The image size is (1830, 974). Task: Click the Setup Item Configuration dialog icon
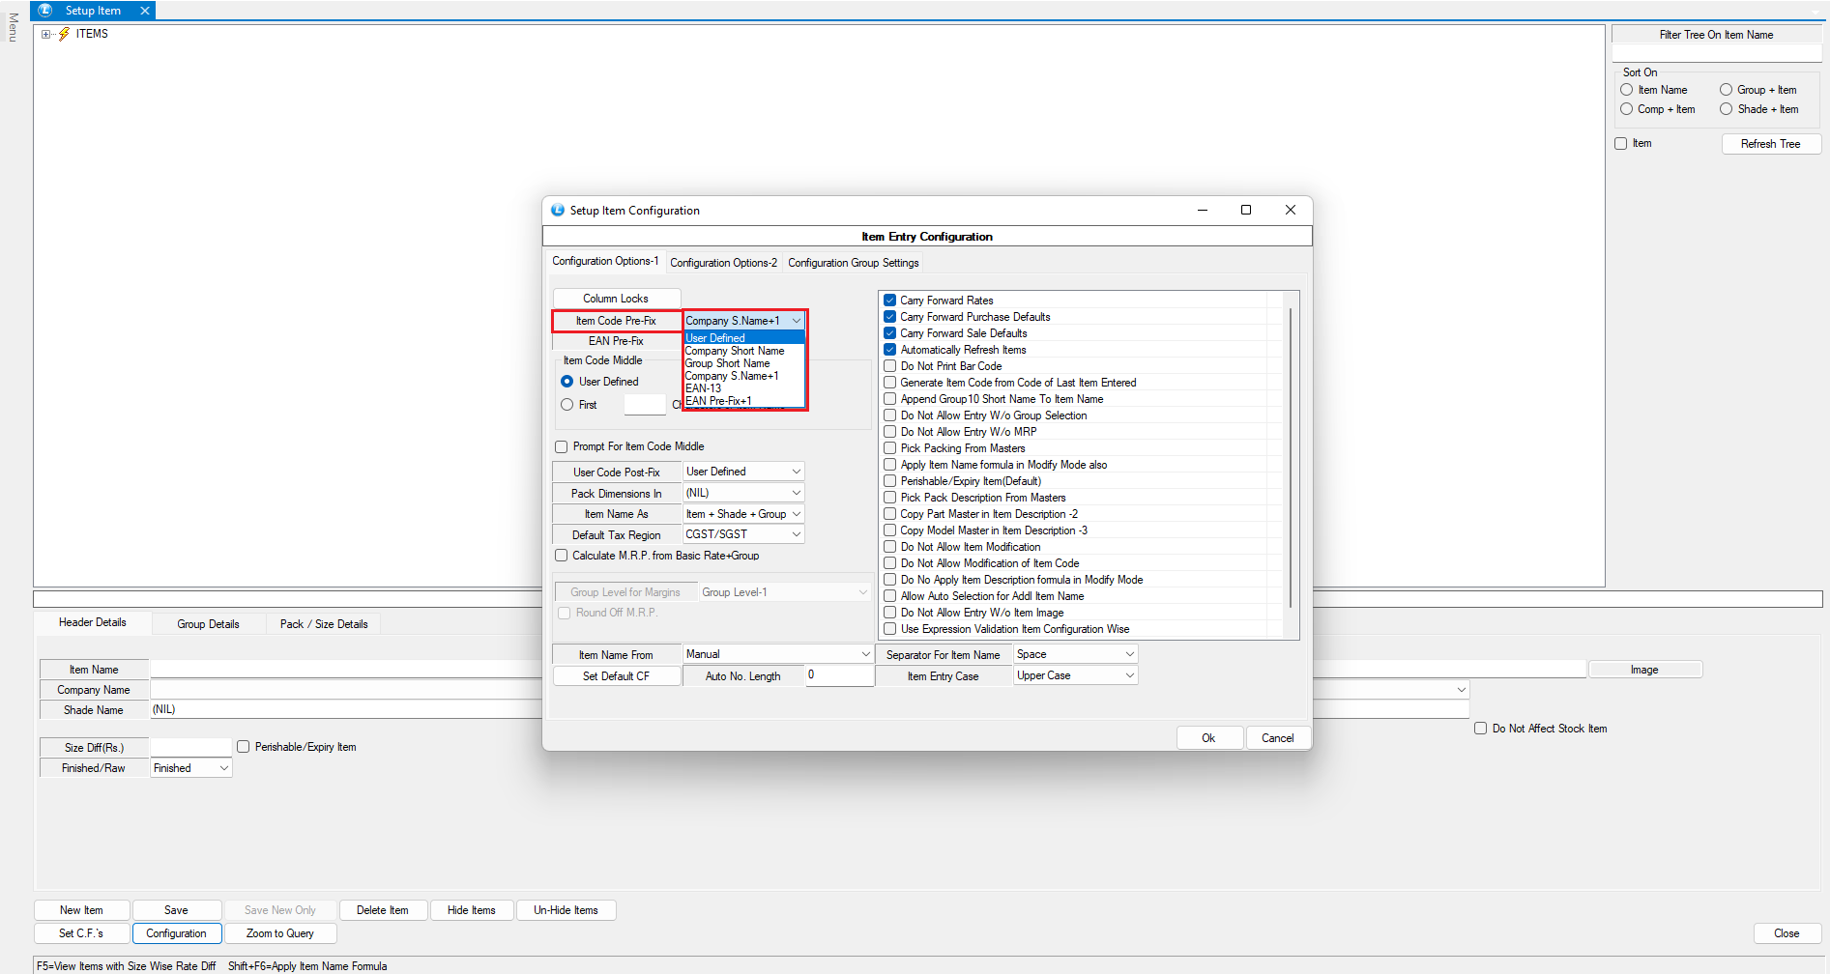tap(558, 211)
